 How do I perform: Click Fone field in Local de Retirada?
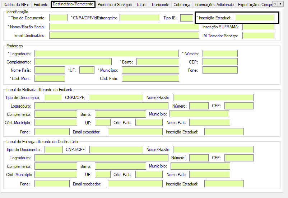coord(52,132)
